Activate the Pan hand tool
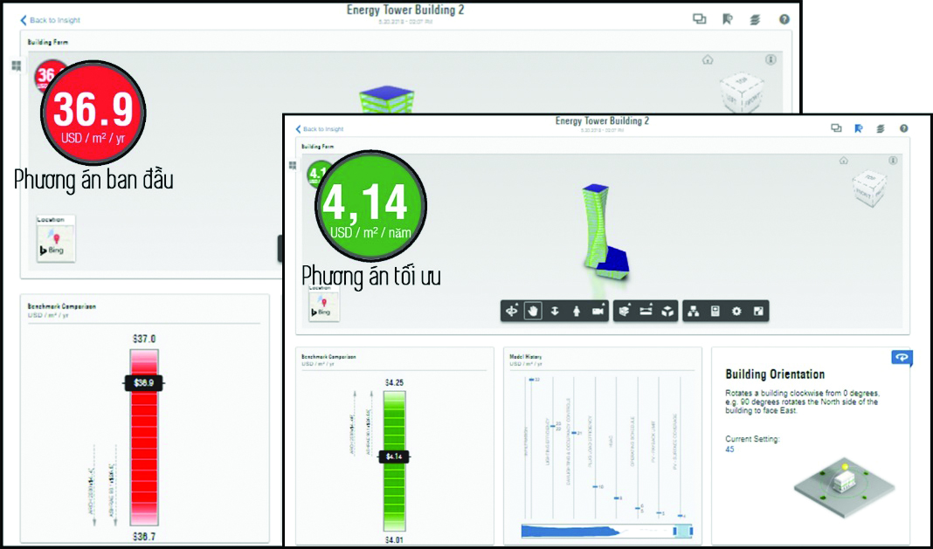 534,312
